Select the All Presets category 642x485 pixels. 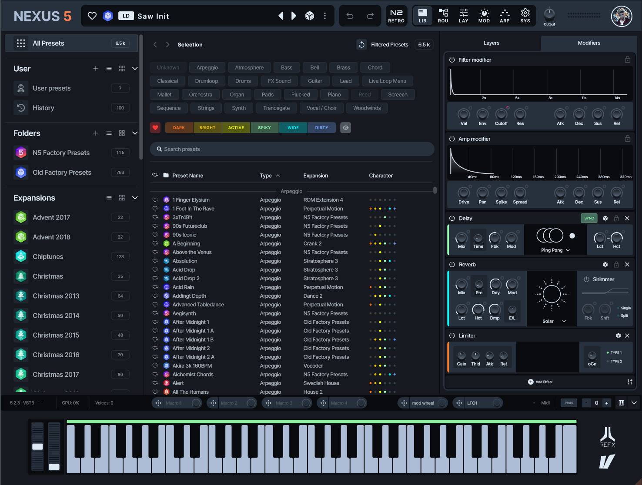coord(71,43)
